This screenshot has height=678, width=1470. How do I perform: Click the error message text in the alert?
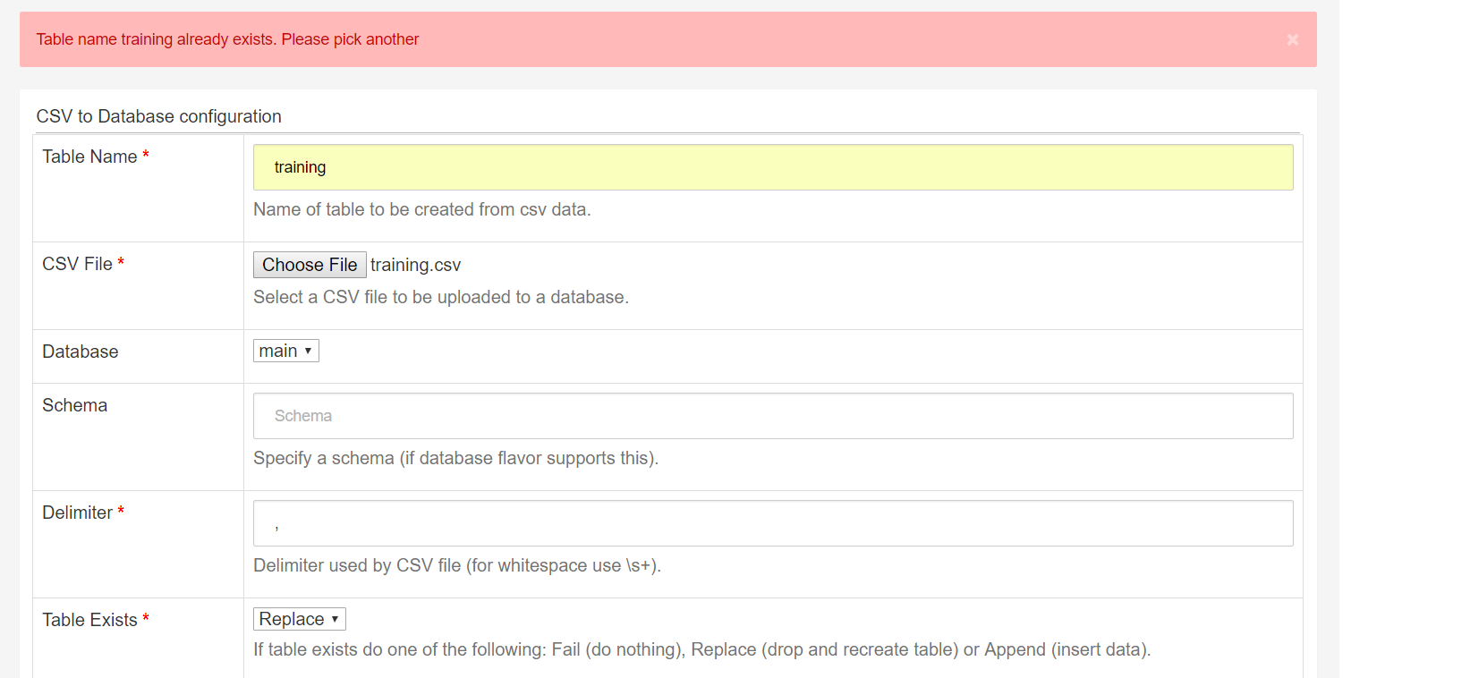226,39
